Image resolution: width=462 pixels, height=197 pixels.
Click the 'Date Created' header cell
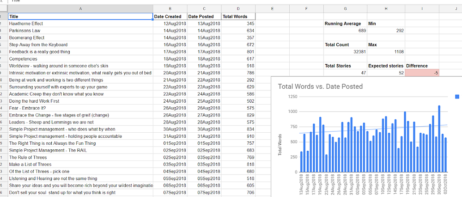click(x=170, y=17)
